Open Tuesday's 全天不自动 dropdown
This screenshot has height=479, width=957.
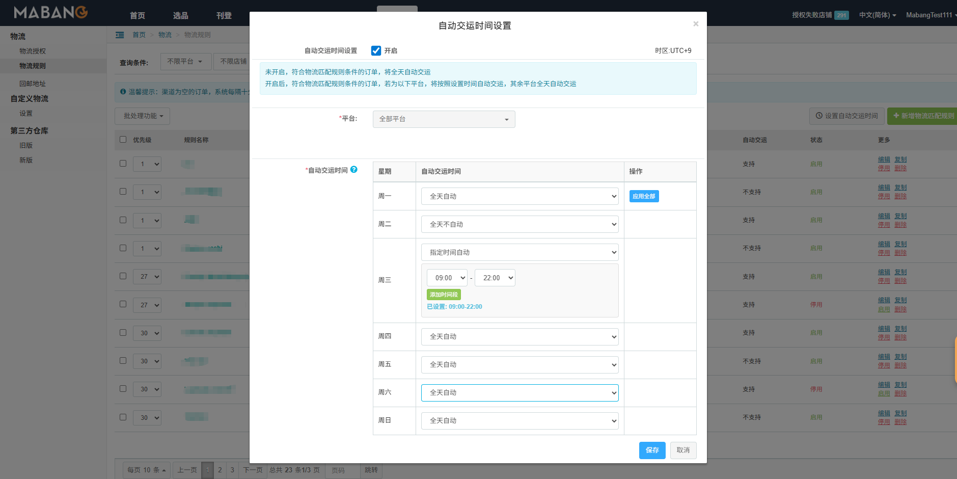[x=519, y=224]
